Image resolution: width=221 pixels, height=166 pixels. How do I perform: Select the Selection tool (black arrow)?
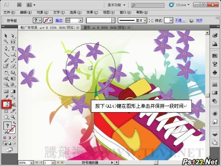(6, 36)
